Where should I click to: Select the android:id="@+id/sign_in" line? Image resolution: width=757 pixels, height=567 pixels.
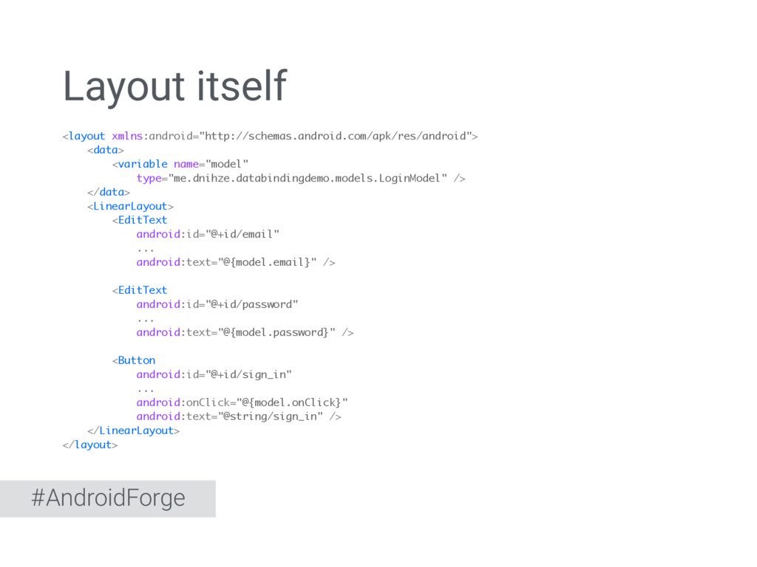click(x=214, y=374)
